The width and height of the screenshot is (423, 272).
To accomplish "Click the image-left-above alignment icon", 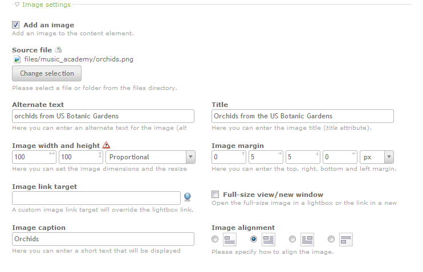I will 229,239.
